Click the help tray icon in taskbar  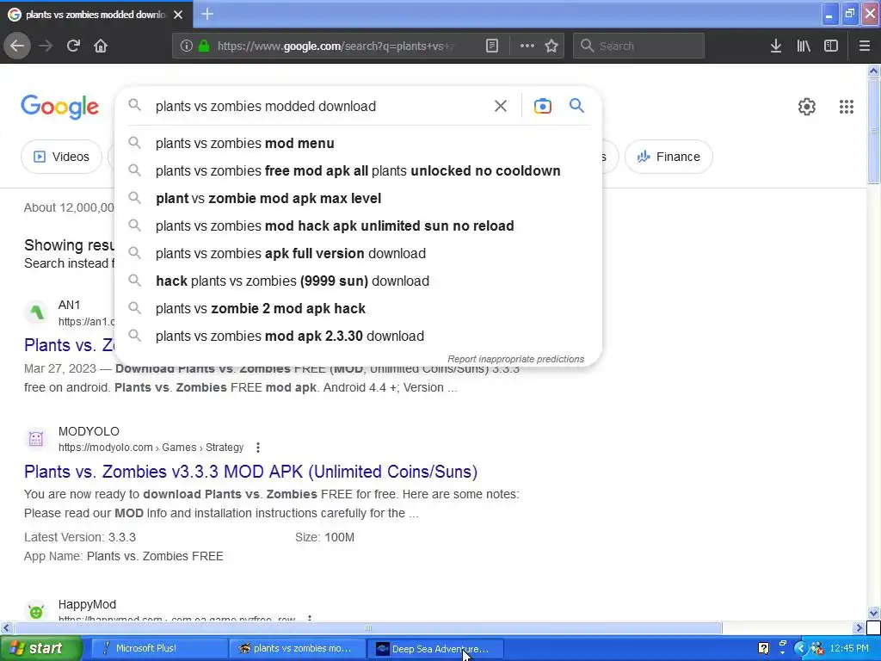pos(764,648)
